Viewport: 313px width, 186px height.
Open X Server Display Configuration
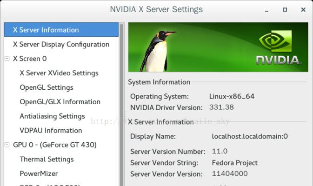pos(61,44)
